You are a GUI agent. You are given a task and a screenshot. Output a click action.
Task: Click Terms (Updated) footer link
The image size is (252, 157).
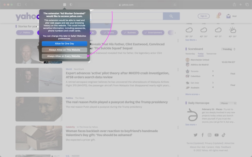(x=195, y=143)
